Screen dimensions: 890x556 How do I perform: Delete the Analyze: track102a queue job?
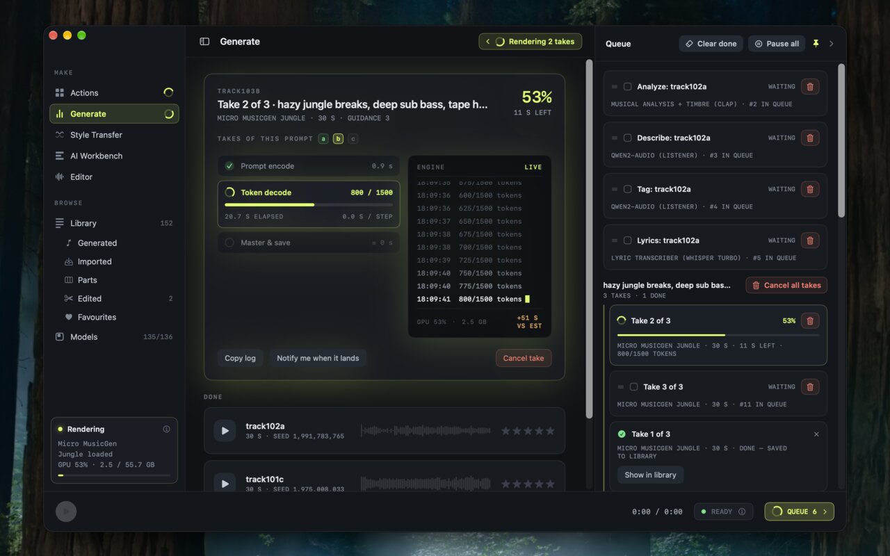[x=810, y=87]
